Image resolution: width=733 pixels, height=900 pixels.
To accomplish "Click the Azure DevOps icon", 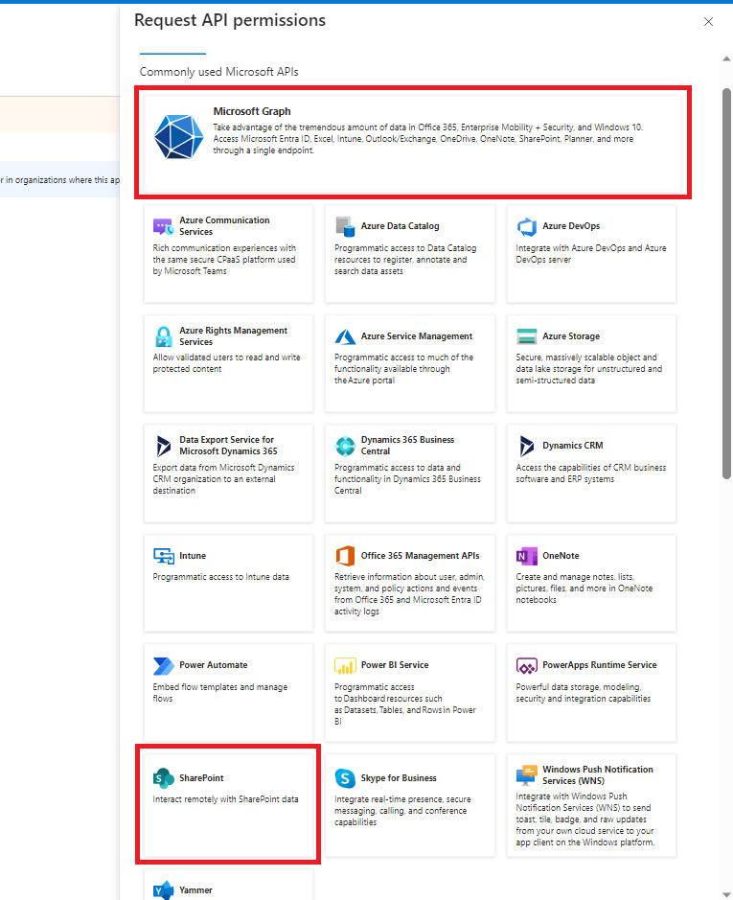I will pos(526,227).
